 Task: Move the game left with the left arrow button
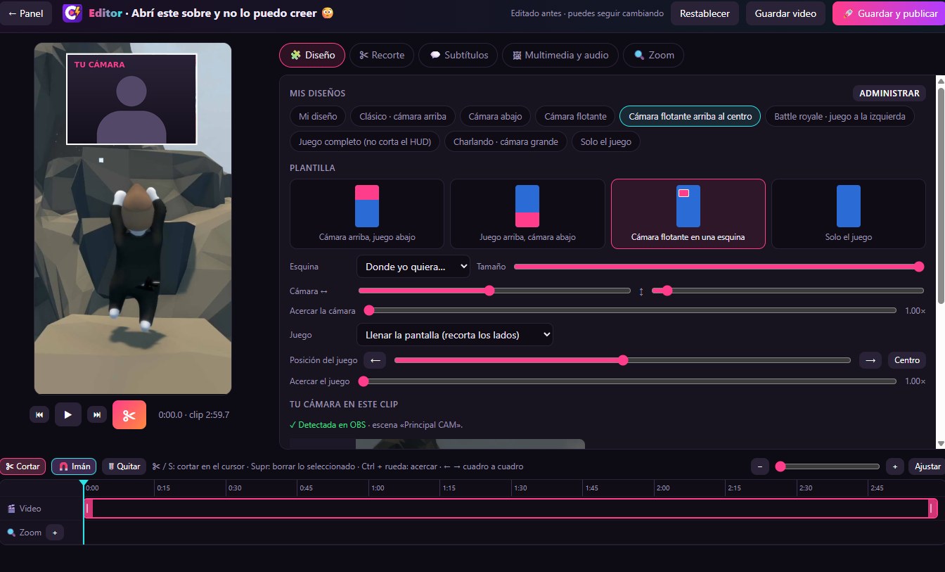(375, 360)
